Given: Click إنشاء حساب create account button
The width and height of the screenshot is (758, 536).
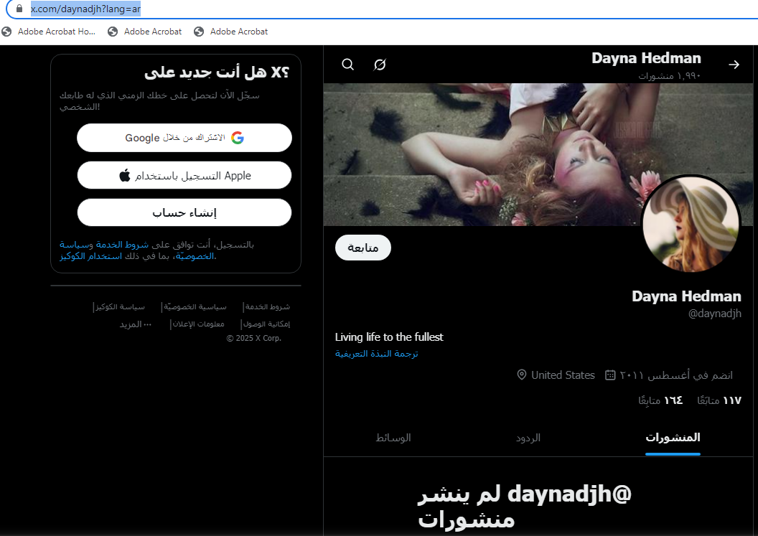Looking at the screenshot, I should [x=184, y=212].
